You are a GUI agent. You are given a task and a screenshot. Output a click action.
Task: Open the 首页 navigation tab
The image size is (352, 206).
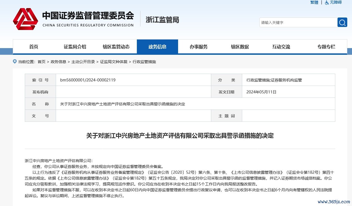point(34,47)
